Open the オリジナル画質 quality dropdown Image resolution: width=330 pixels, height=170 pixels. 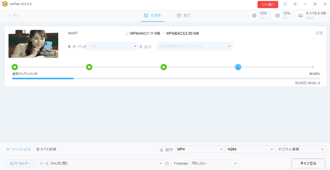click(x=300, y=150)
